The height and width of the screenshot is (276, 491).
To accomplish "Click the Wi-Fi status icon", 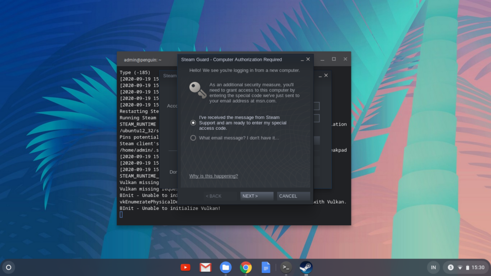I will coord(460,267).
